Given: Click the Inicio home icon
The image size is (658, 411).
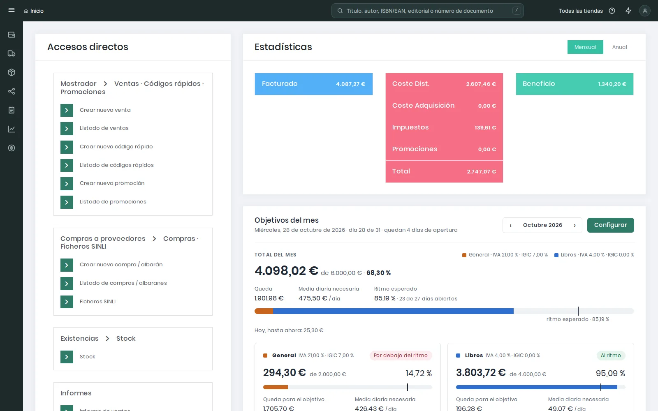Looking at the screenshot, I should (26, 11).
